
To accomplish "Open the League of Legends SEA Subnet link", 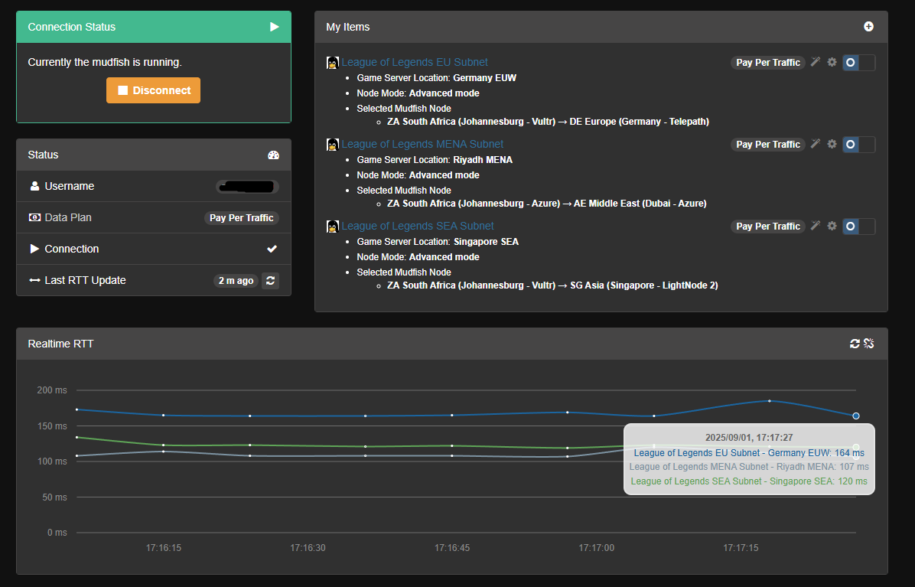I will pyautogui.click(x=417, y=226).
